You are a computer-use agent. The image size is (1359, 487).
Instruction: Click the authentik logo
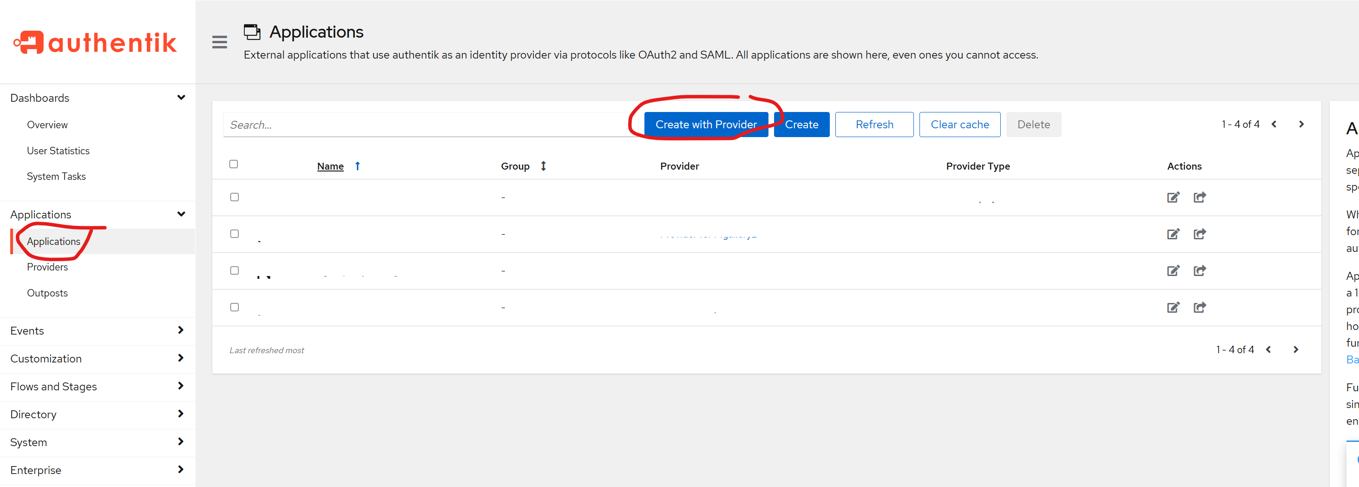(x=96, y=43)
